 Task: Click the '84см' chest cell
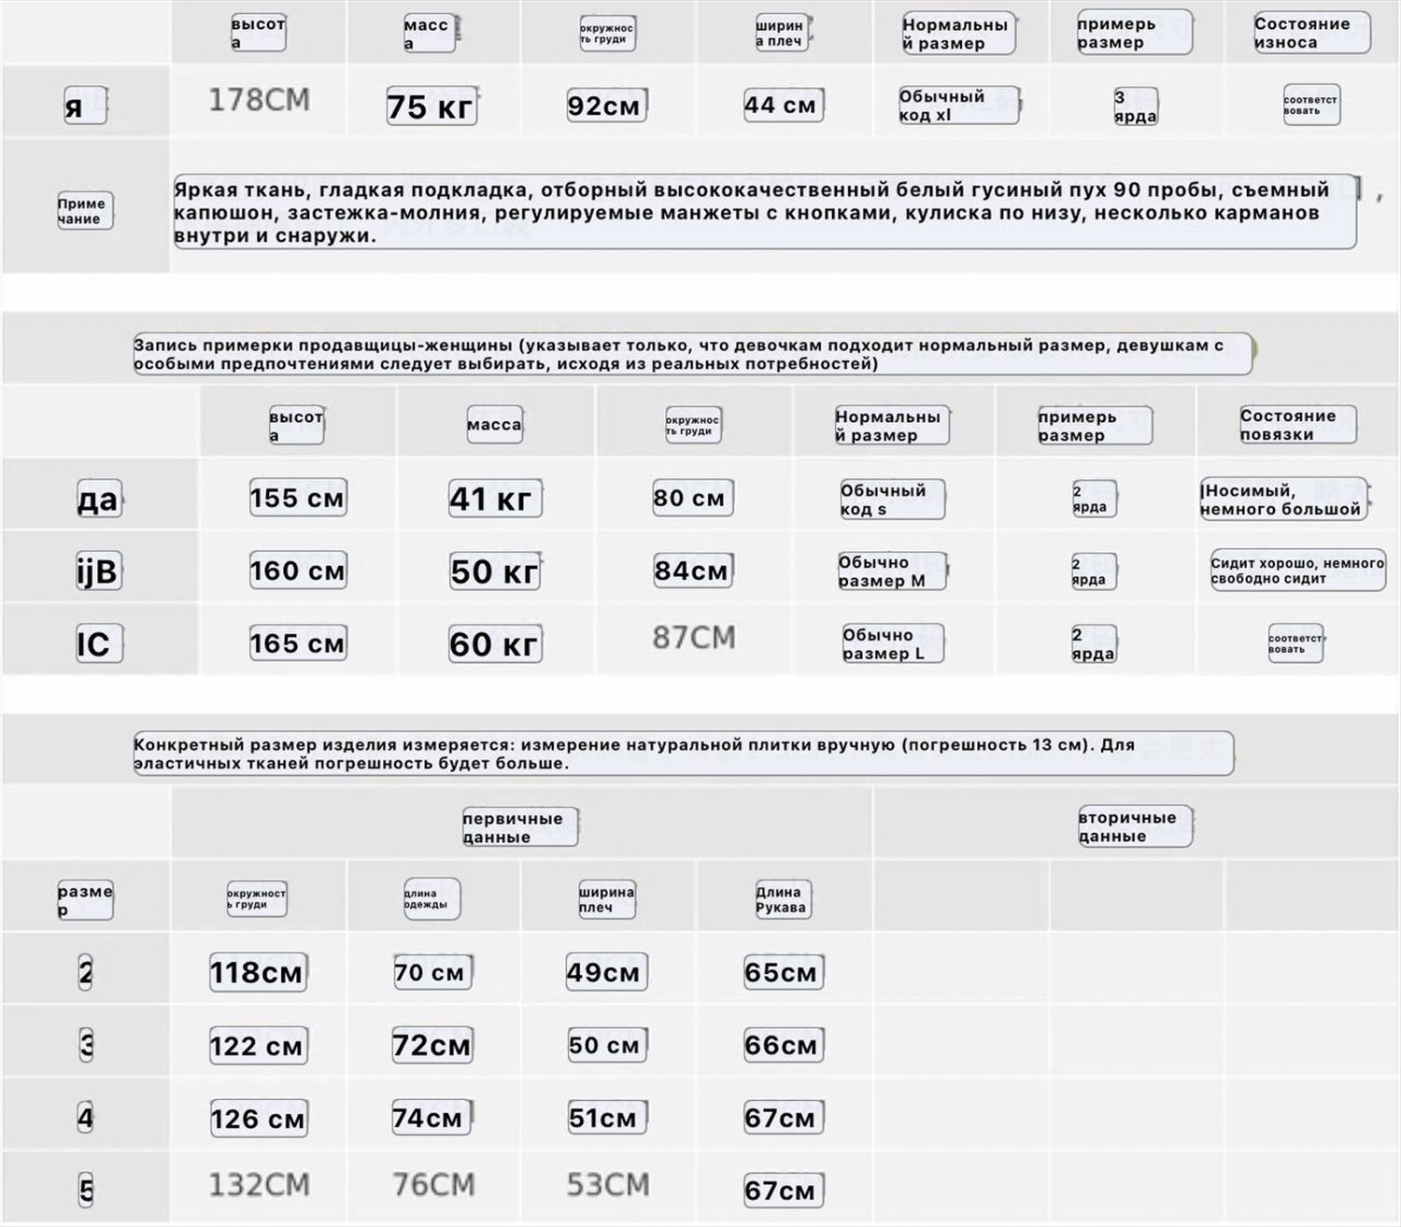click(692, 571)
